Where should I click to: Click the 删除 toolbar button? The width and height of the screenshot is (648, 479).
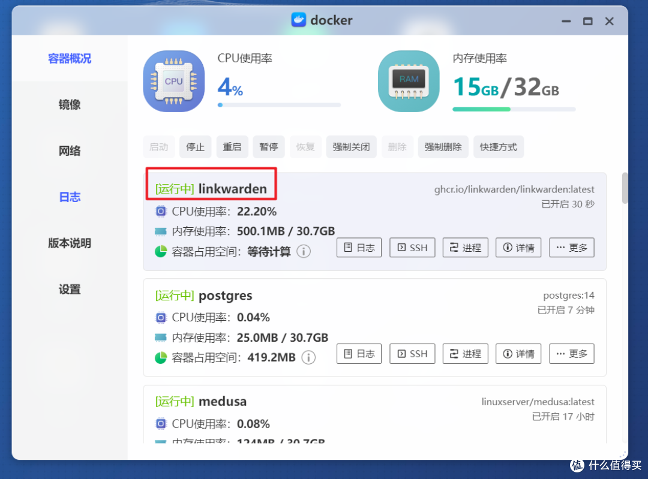(397, 147)
